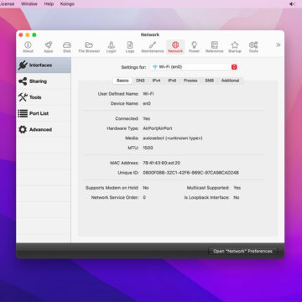Switch to the IPv6 tab

[172, 81]
